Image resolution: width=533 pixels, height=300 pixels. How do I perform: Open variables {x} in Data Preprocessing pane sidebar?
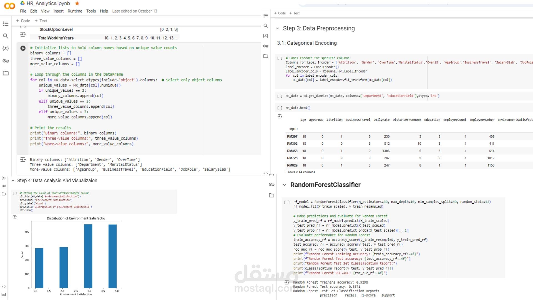coord(266,36)
